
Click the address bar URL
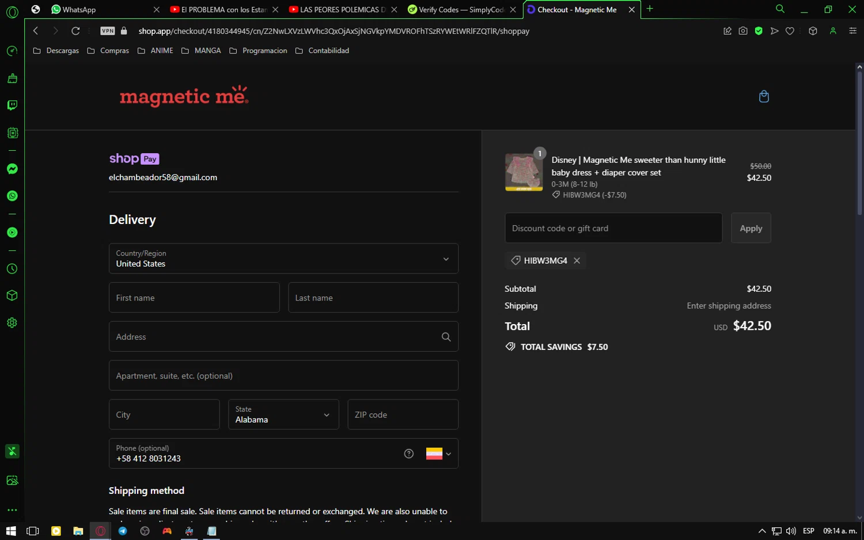(x=334, y=31)
